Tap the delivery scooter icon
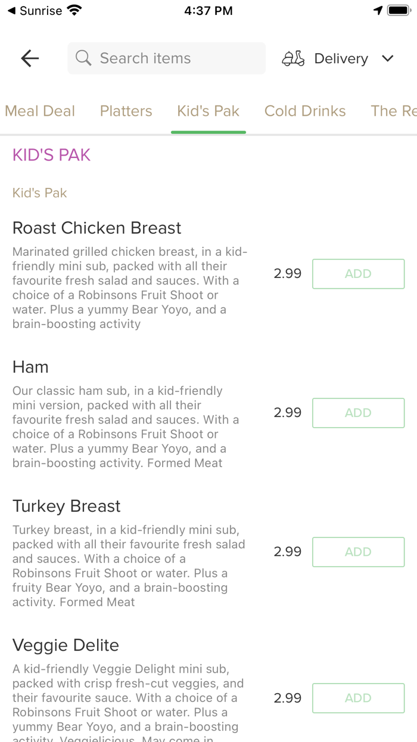The image size is (417, 742). [293, 58]
